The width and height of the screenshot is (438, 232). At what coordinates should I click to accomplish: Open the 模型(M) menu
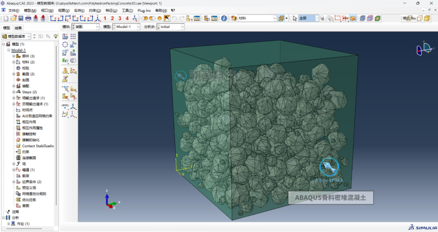pyautogui.click(x=30, y=11)
